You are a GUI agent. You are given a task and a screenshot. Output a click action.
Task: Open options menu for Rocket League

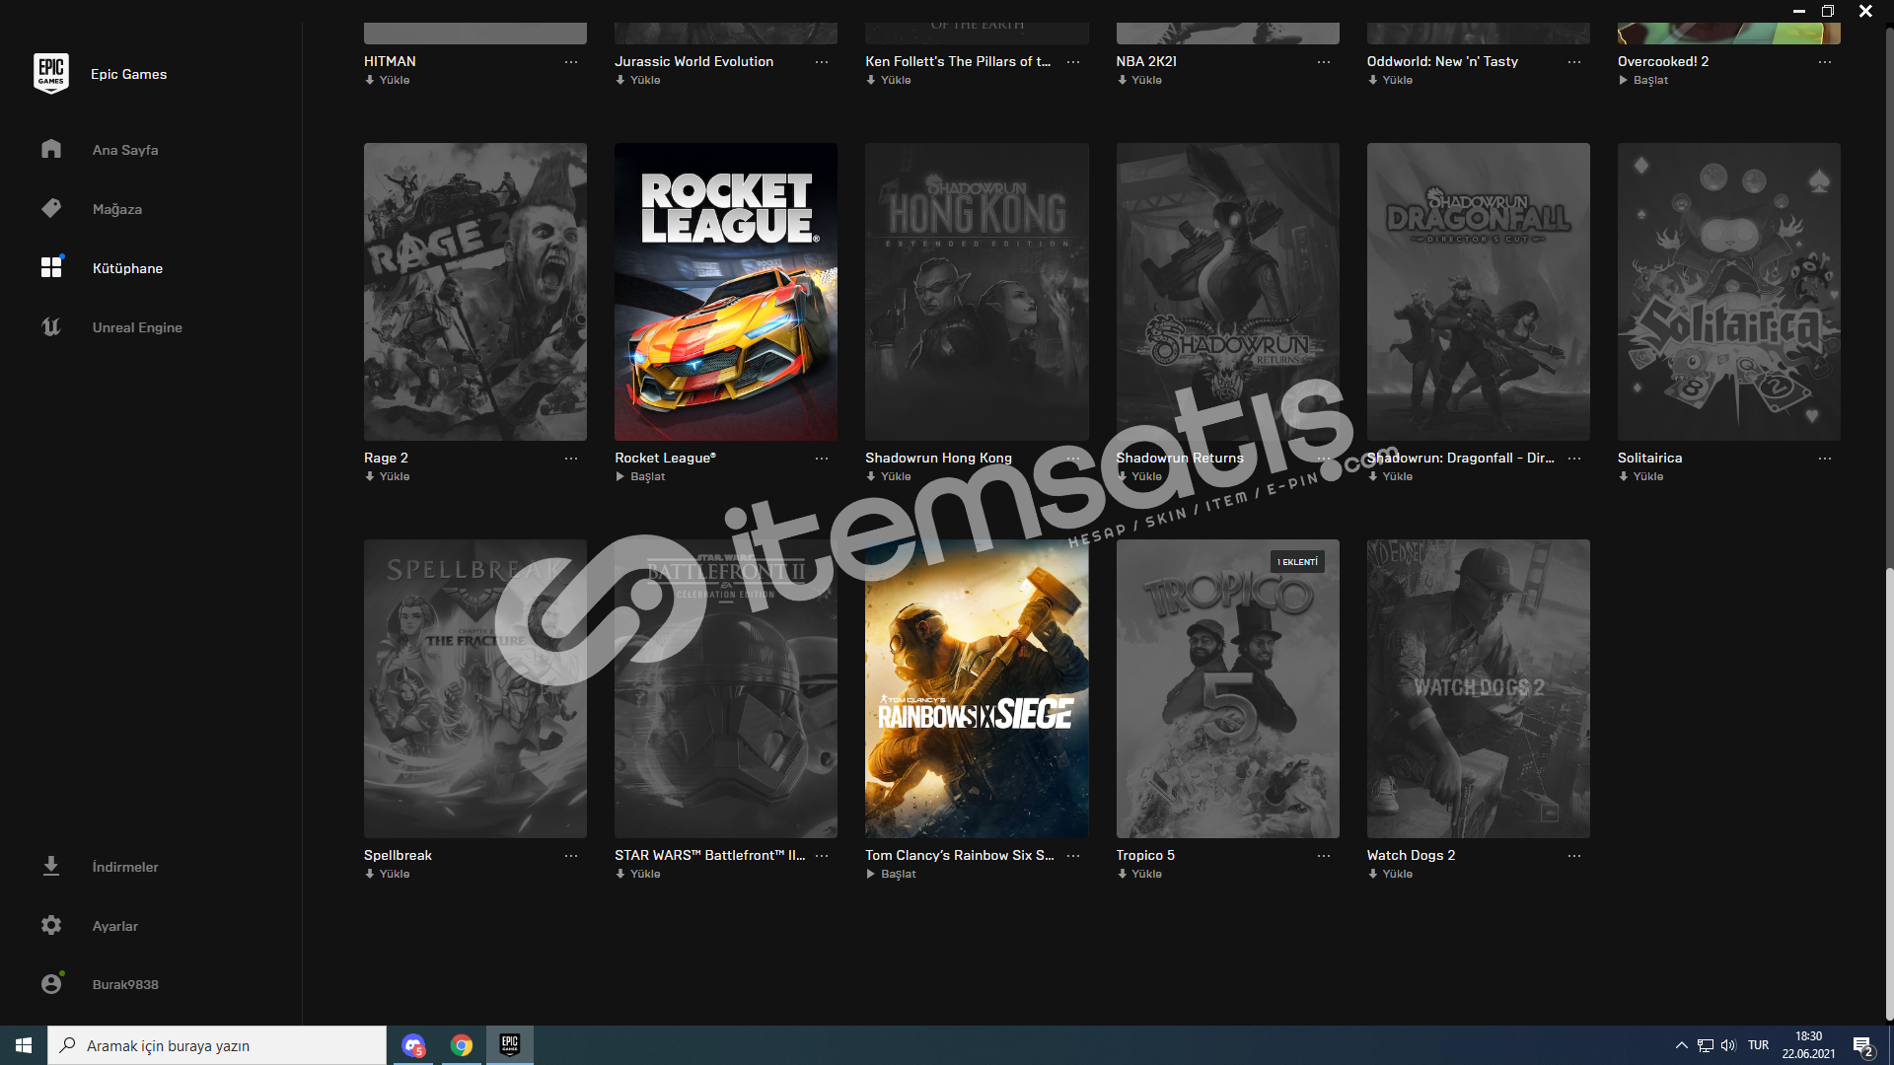pos(822,458)
